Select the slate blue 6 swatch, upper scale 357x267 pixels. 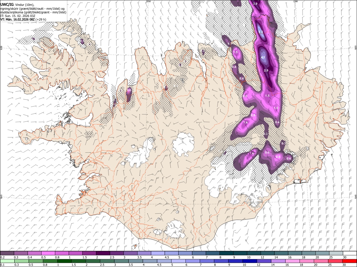coord(199,253)
